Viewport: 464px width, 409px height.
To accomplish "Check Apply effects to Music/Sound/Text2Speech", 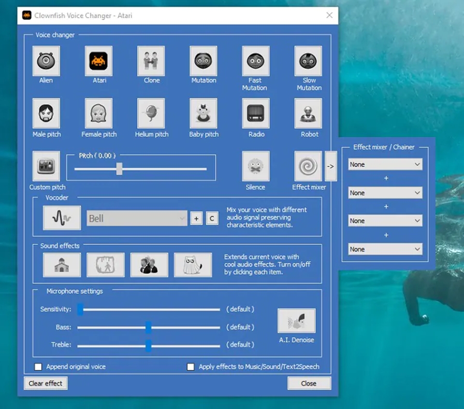I will [x=191, y=367].
